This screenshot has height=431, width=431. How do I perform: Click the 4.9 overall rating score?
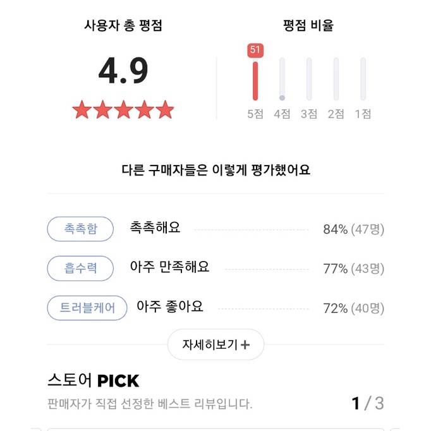123,71
